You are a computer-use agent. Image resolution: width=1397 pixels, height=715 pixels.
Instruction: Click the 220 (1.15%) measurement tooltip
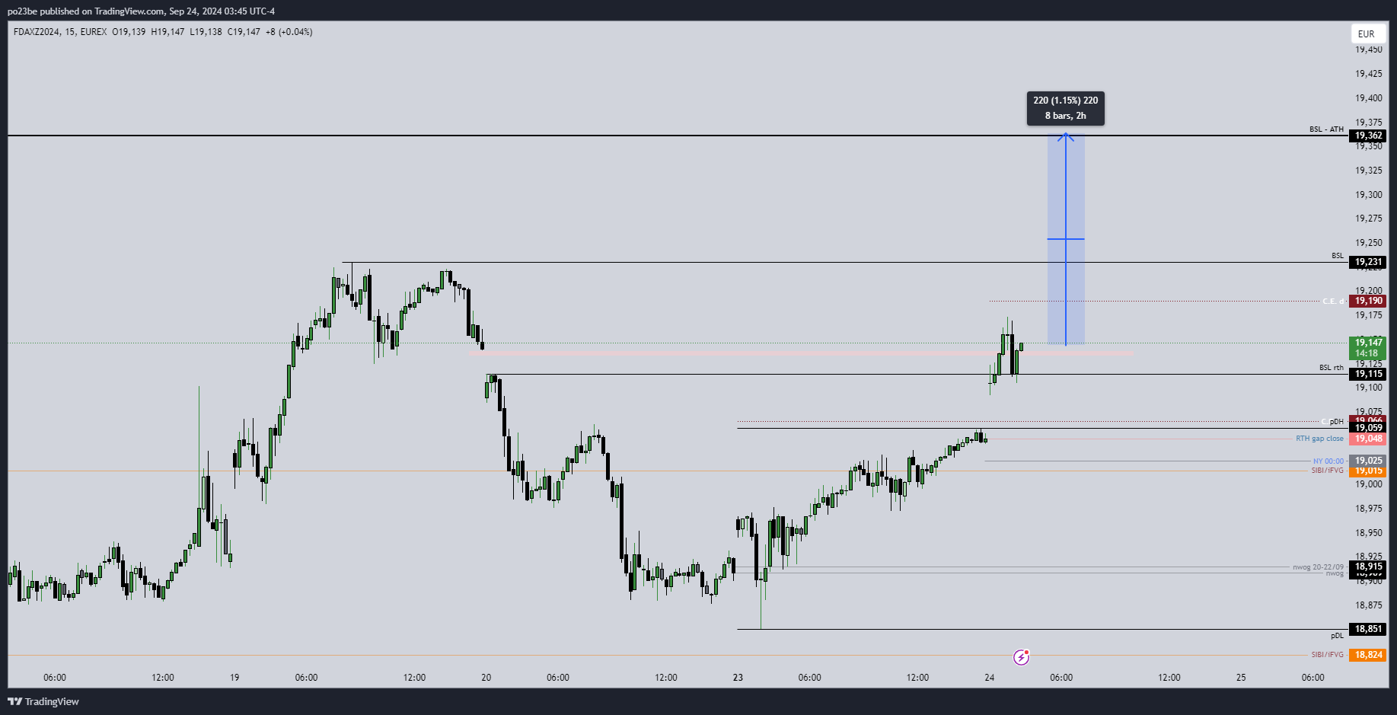pyautogui.click(x=1065, y=108)
